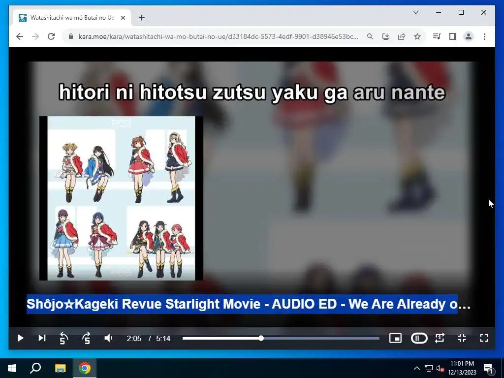
Task: Click the karaoke lyric line 'hitori ni hitotsu'
Action: [252, 93]
